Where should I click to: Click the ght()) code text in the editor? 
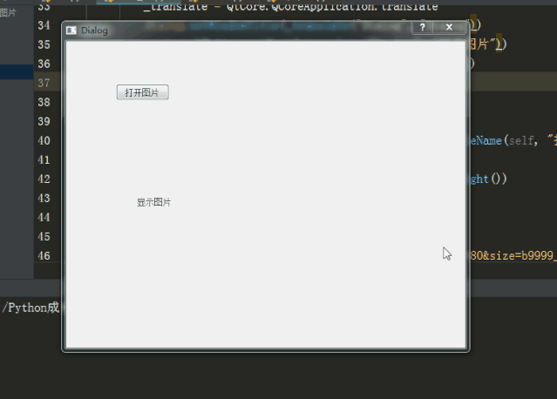(x=488, y=179)
